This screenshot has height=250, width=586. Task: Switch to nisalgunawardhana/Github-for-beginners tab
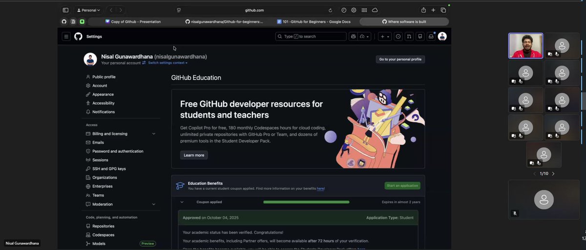pyautogui.click(x=224, y=21)
